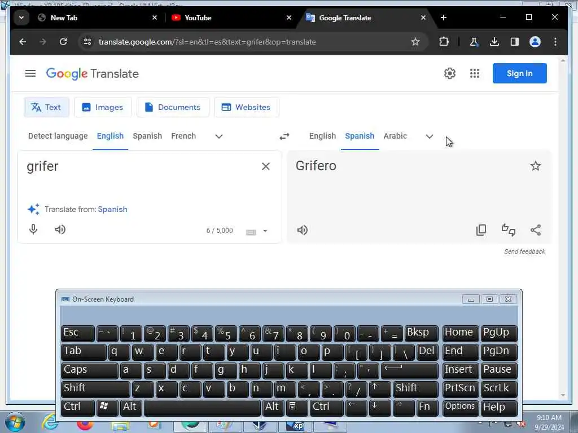Click the page vertical scrollbar down arrow

pos(563,395)
